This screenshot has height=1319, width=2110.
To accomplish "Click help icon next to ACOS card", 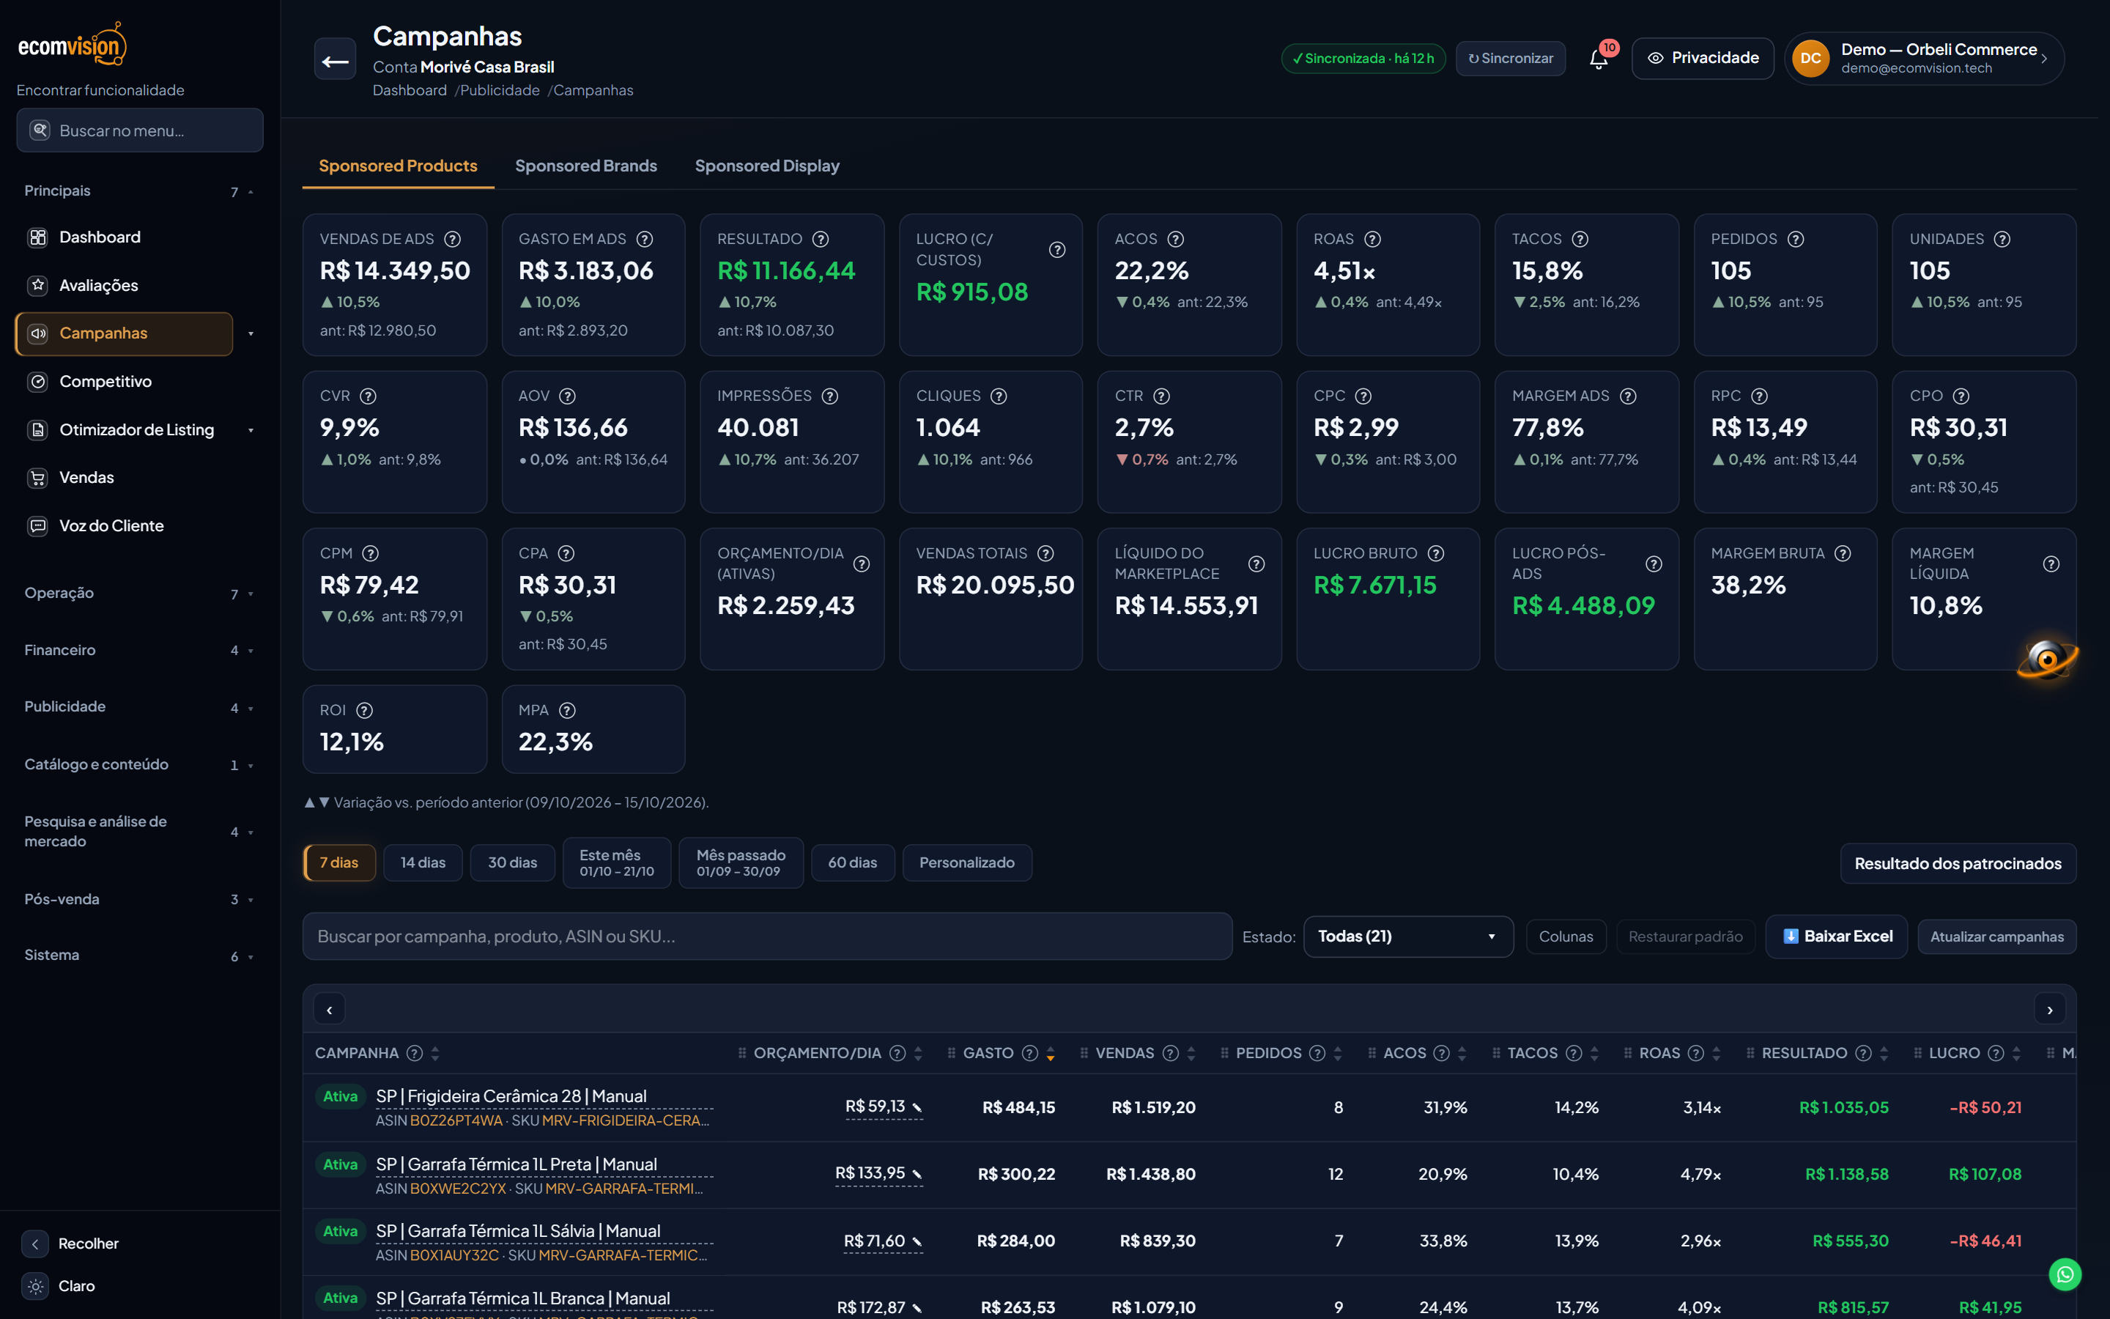I will [1175, 239].
